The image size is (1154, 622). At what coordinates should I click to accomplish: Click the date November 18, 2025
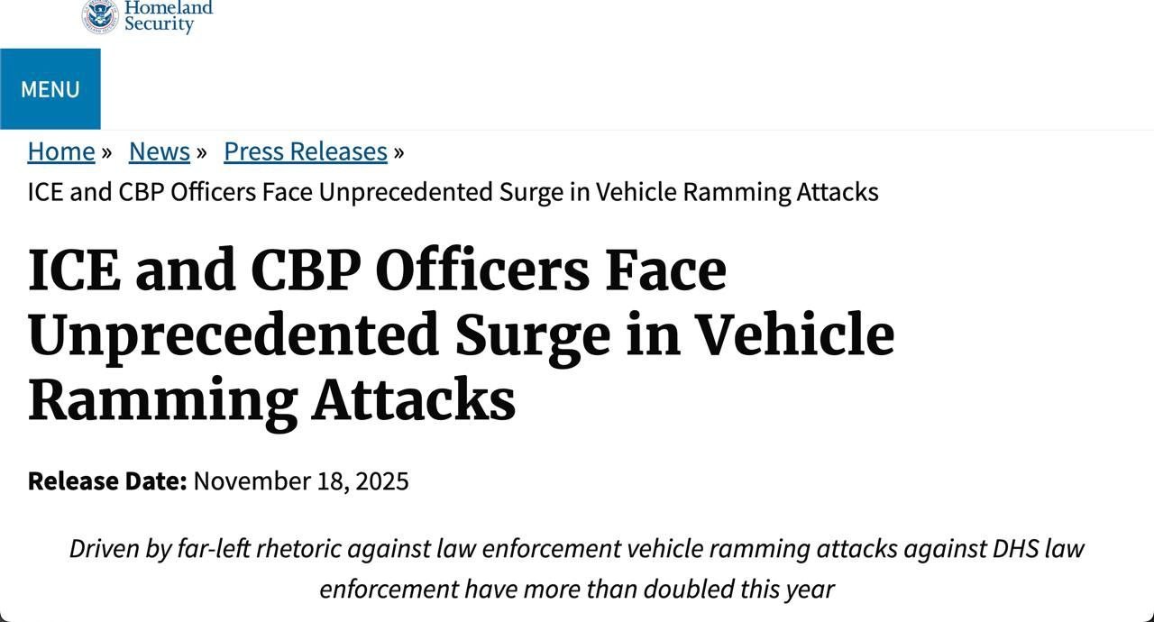(301, 481)
